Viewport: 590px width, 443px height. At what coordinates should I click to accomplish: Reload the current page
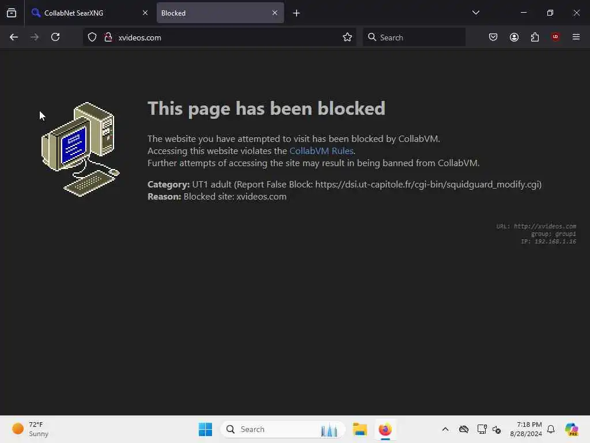click(x=55, y=37)
